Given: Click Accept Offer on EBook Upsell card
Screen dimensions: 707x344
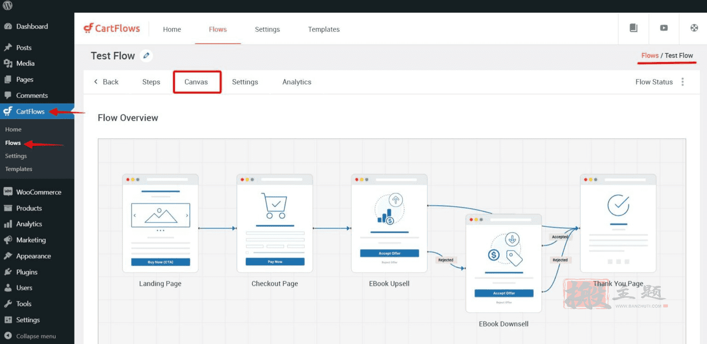Looking at the screenshot, I should 389,253.
